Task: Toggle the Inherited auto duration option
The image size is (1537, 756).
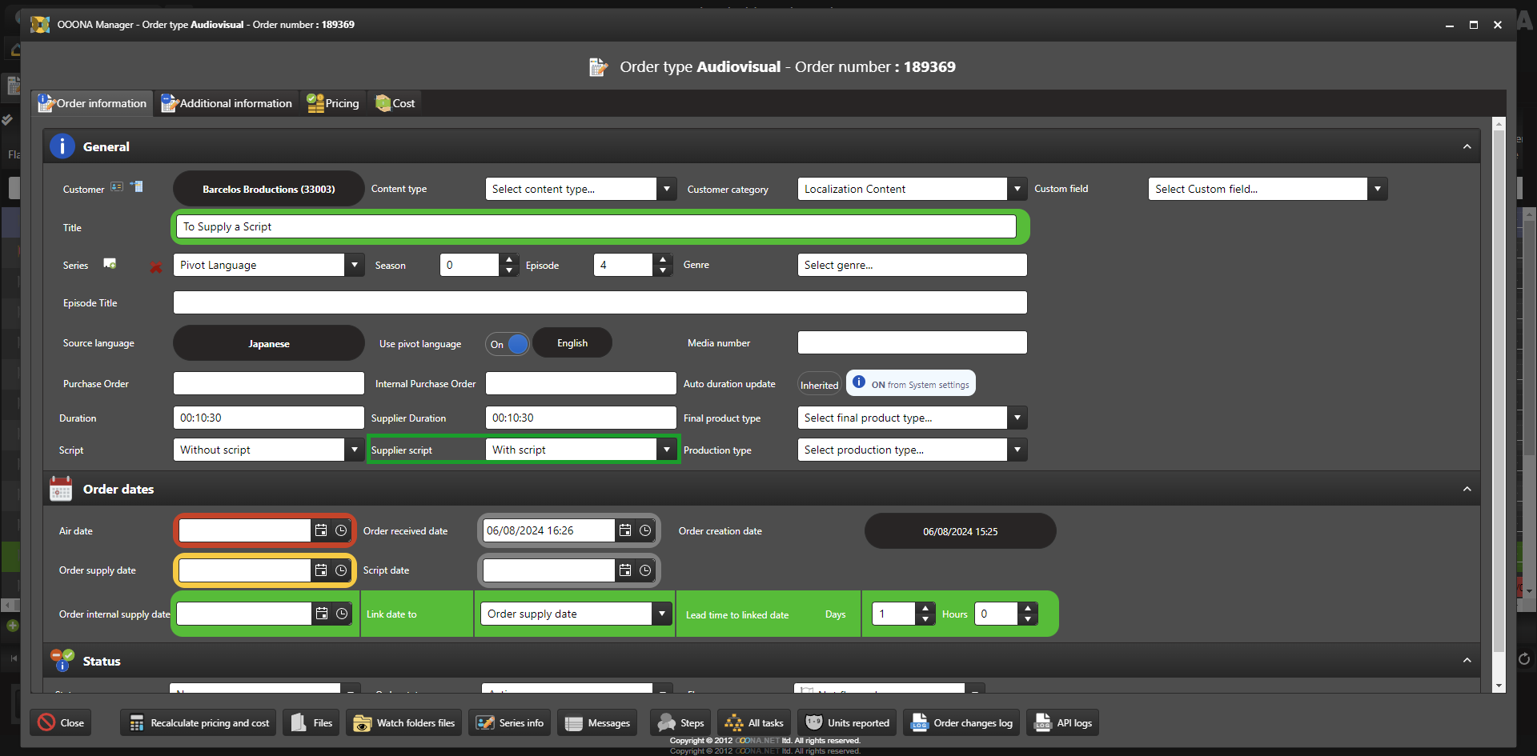Action: tap(819, 385)
